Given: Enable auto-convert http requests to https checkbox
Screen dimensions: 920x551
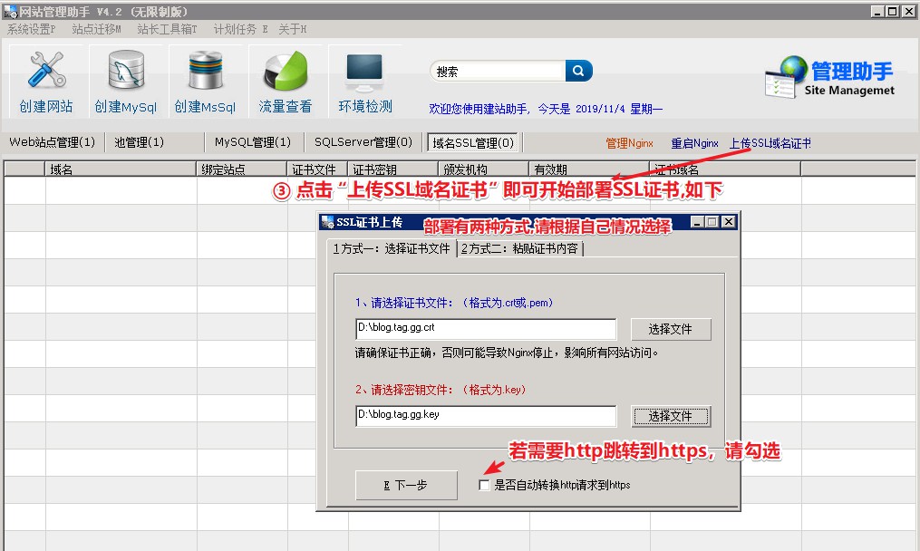Looking at the screenshot, I should click(484, 485).
